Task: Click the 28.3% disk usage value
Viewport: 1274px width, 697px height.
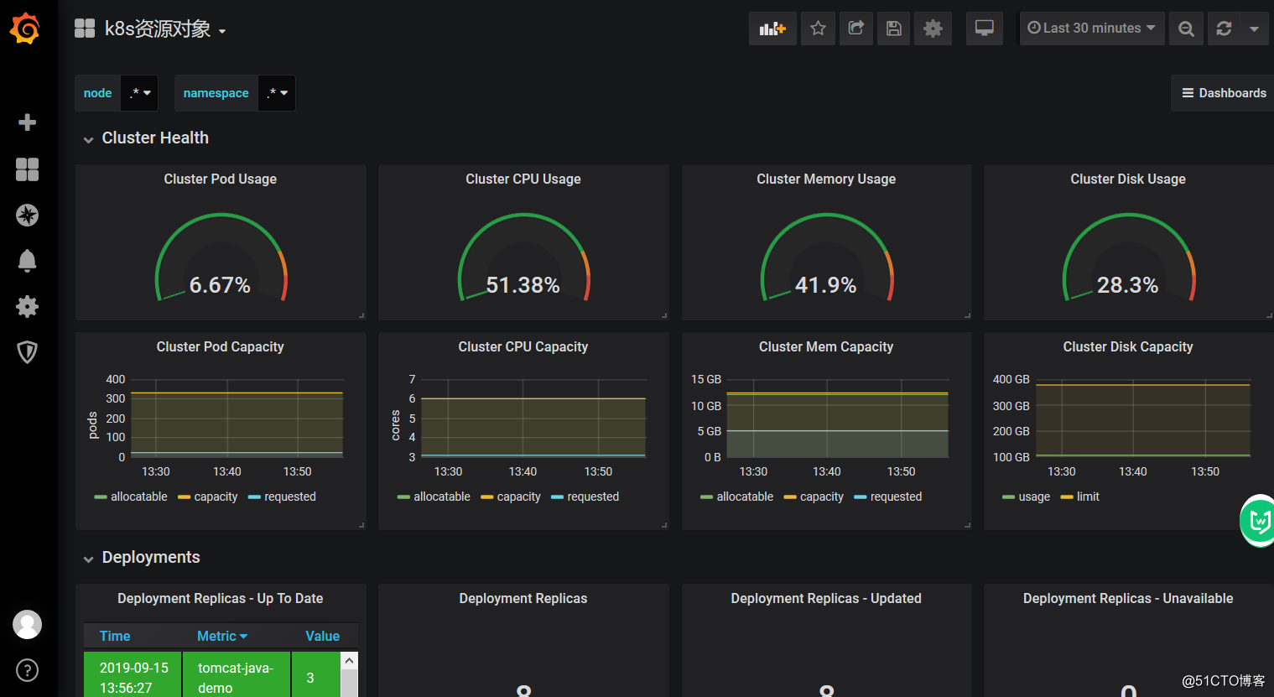Action: tap(1128, 285)
